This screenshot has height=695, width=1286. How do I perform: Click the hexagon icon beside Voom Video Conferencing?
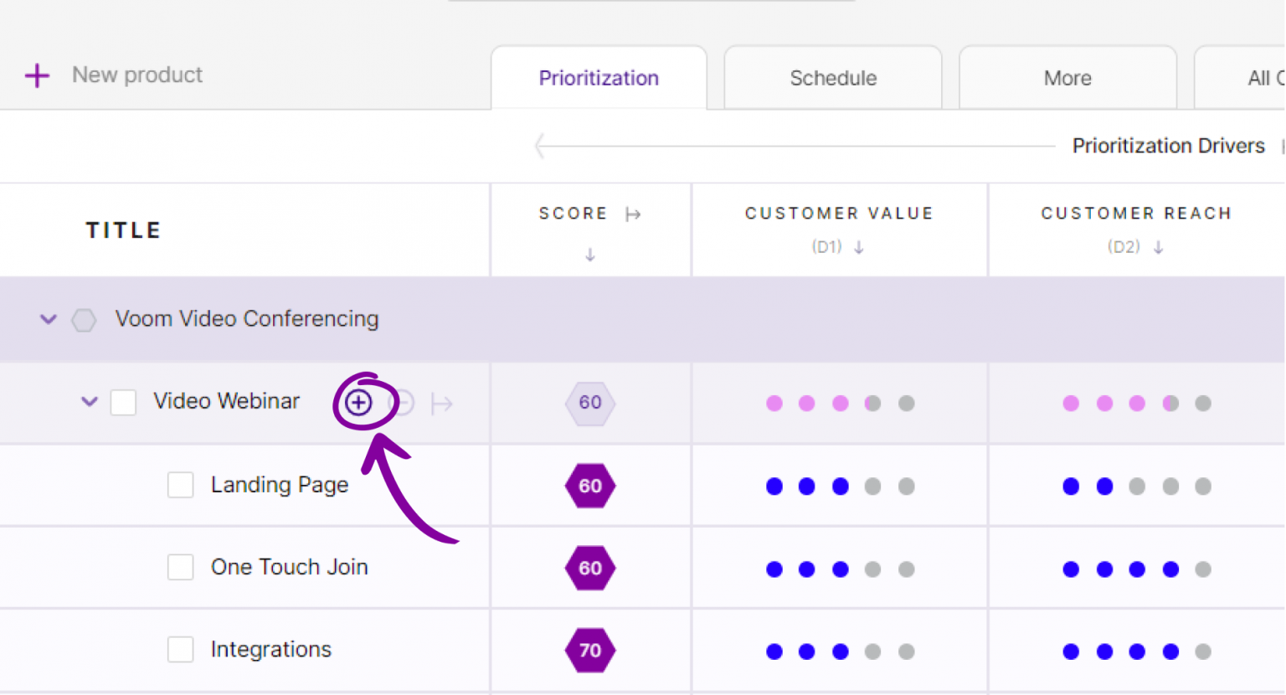pos(84,320)
